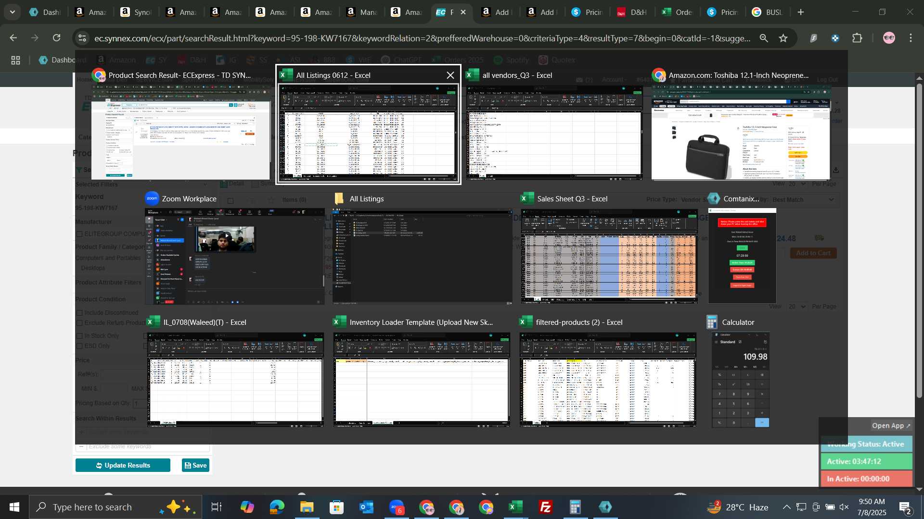Switch to Comtanix app window thumbnail
This screenshot has height=519, width=924.
point(742,256)
